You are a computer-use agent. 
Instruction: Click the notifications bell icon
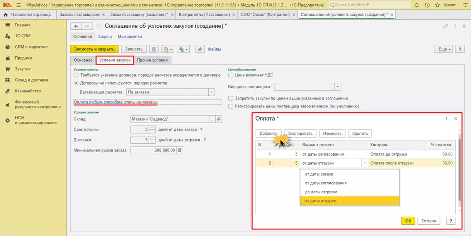417,5
